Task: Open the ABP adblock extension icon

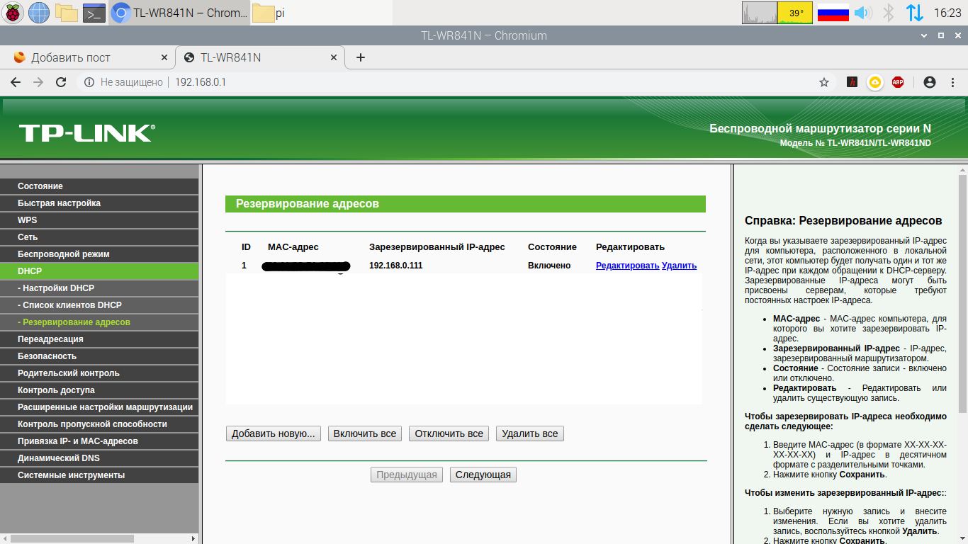Action: pyautogui.click(x=898, y=82)
